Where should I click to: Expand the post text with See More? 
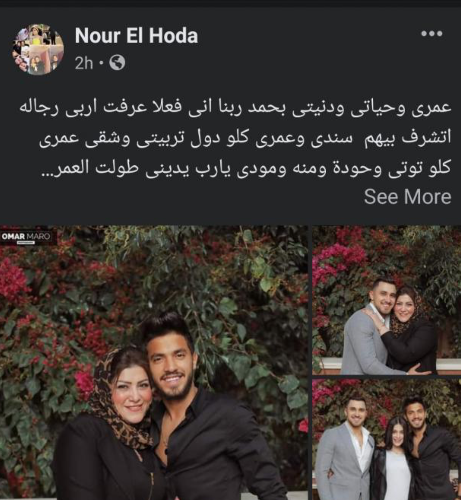click(407, 196)
